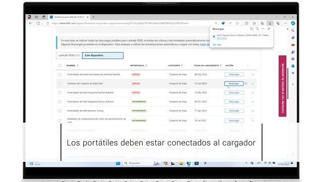The image size is (323, 182).
Task: Check the 12 Dec 2022 Integrated Sensor Solution row
Action: [x=60, y=93]
